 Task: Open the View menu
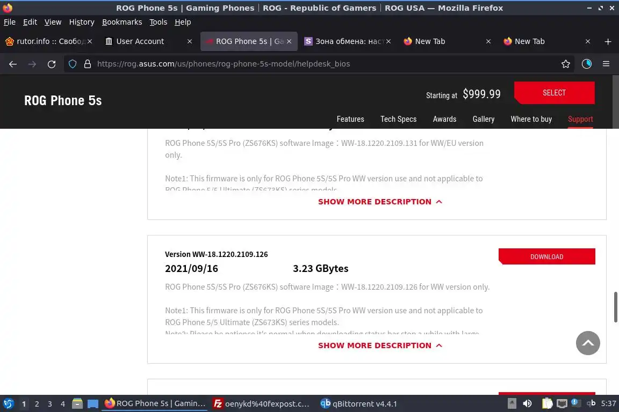(x=53, y=22)
